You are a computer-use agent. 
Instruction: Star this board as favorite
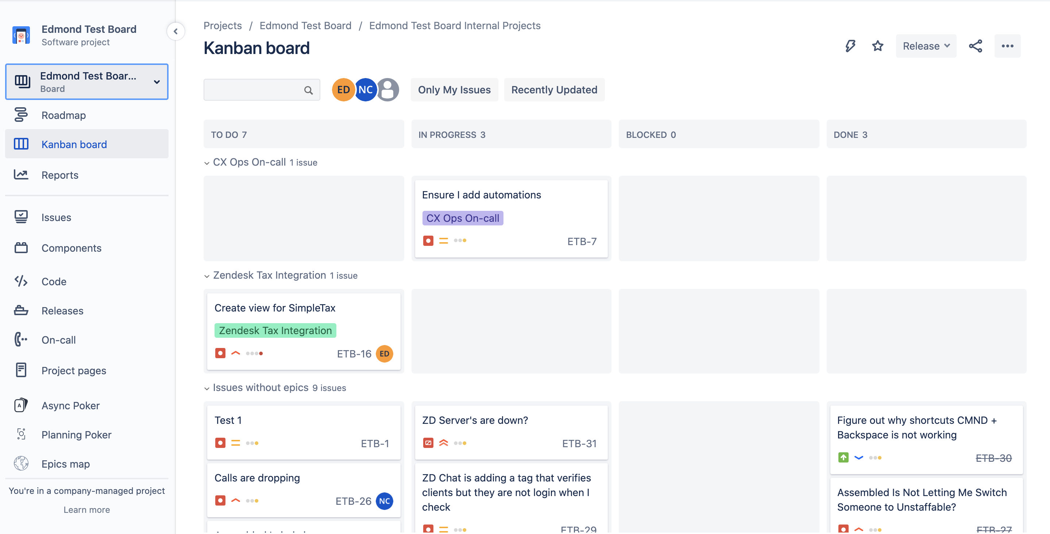point(877,46)
